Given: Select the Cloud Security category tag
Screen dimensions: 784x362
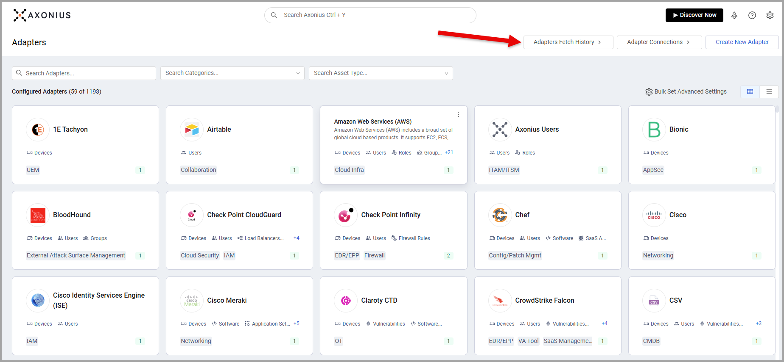Looking at the screenshot, I should coord(200,255).
